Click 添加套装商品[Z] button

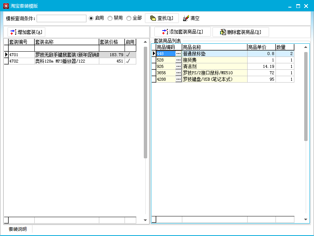pos(182,32)
